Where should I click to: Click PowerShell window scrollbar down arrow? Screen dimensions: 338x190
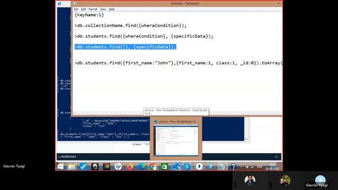point(246,139)
